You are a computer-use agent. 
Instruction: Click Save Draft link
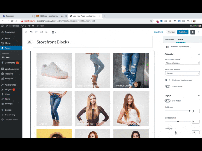coord(158,32)
